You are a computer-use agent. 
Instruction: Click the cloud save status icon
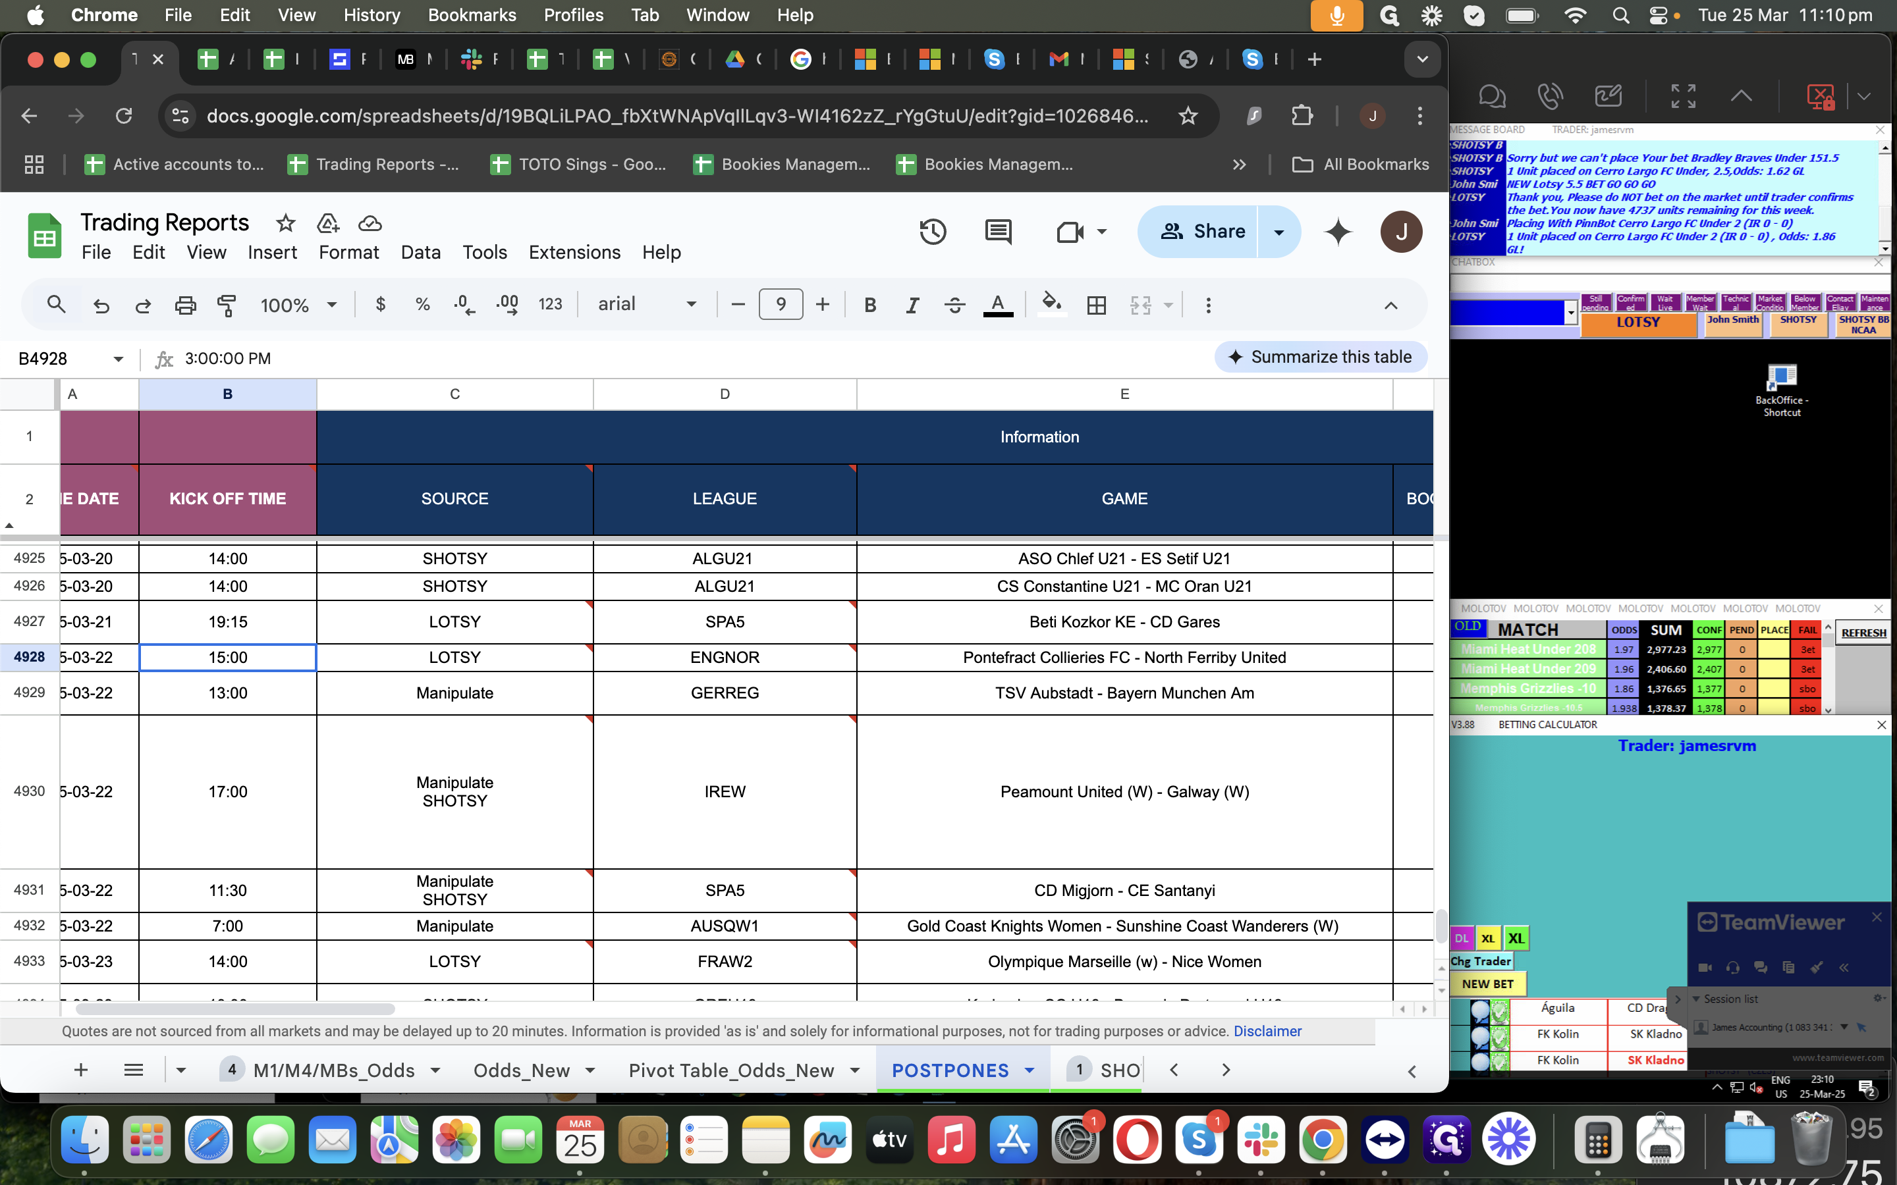click(x=370, y=223)
